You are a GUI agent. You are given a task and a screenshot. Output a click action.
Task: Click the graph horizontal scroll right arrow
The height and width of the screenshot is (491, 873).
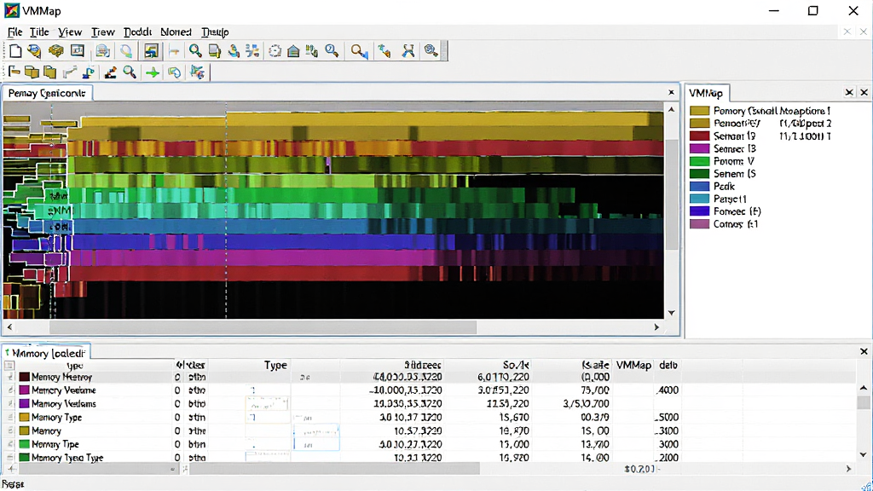[656, 327]
